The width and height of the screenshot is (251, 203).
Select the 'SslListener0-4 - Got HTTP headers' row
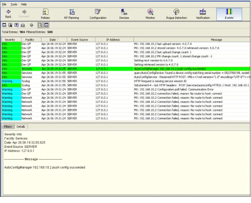pos(126,85)
